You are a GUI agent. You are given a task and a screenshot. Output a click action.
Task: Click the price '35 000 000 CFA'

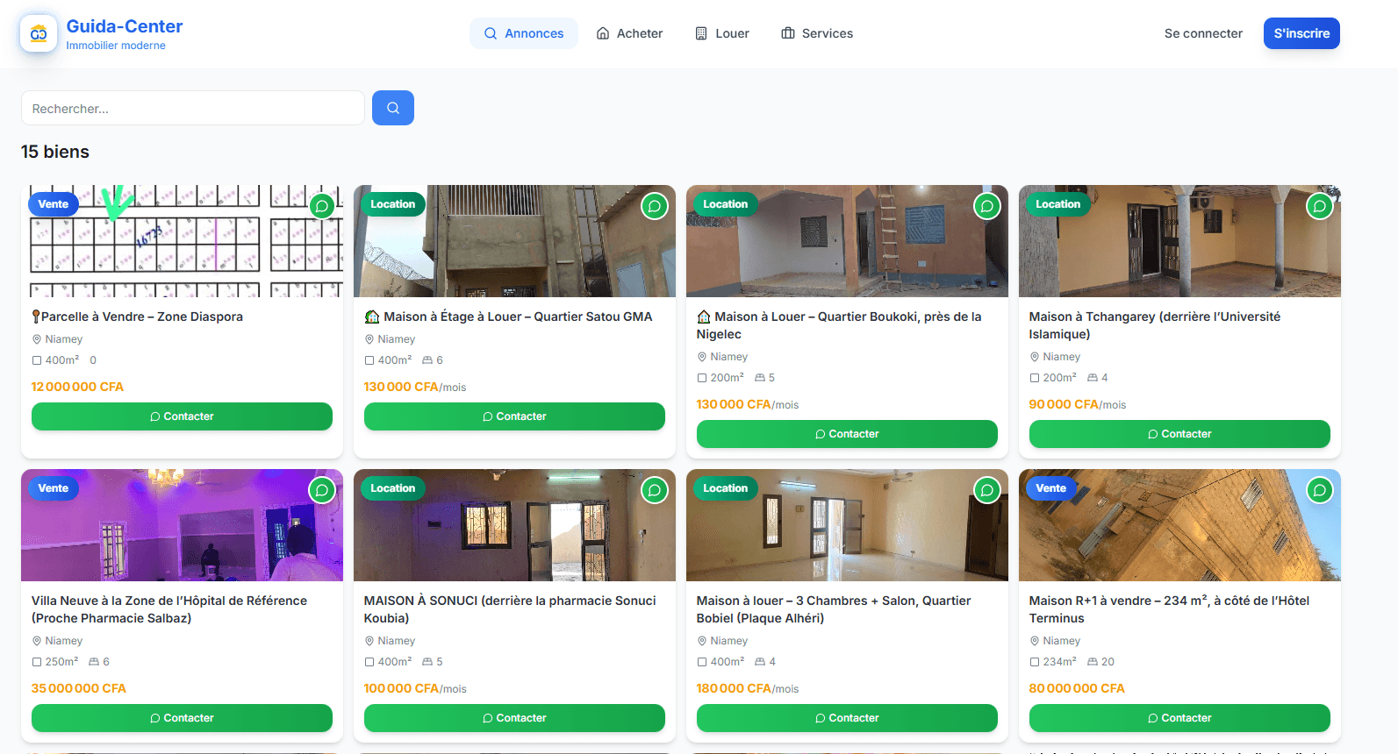[x=79, y=688]
